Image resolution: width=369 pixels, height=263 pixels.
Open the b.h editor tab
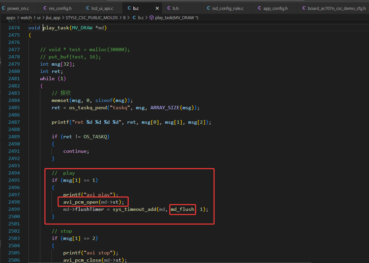175,9
